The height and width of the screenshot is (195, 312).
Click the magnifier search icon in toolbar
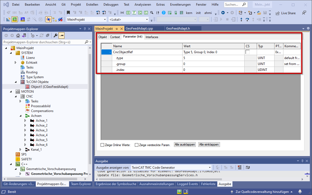tap(152, 13)
